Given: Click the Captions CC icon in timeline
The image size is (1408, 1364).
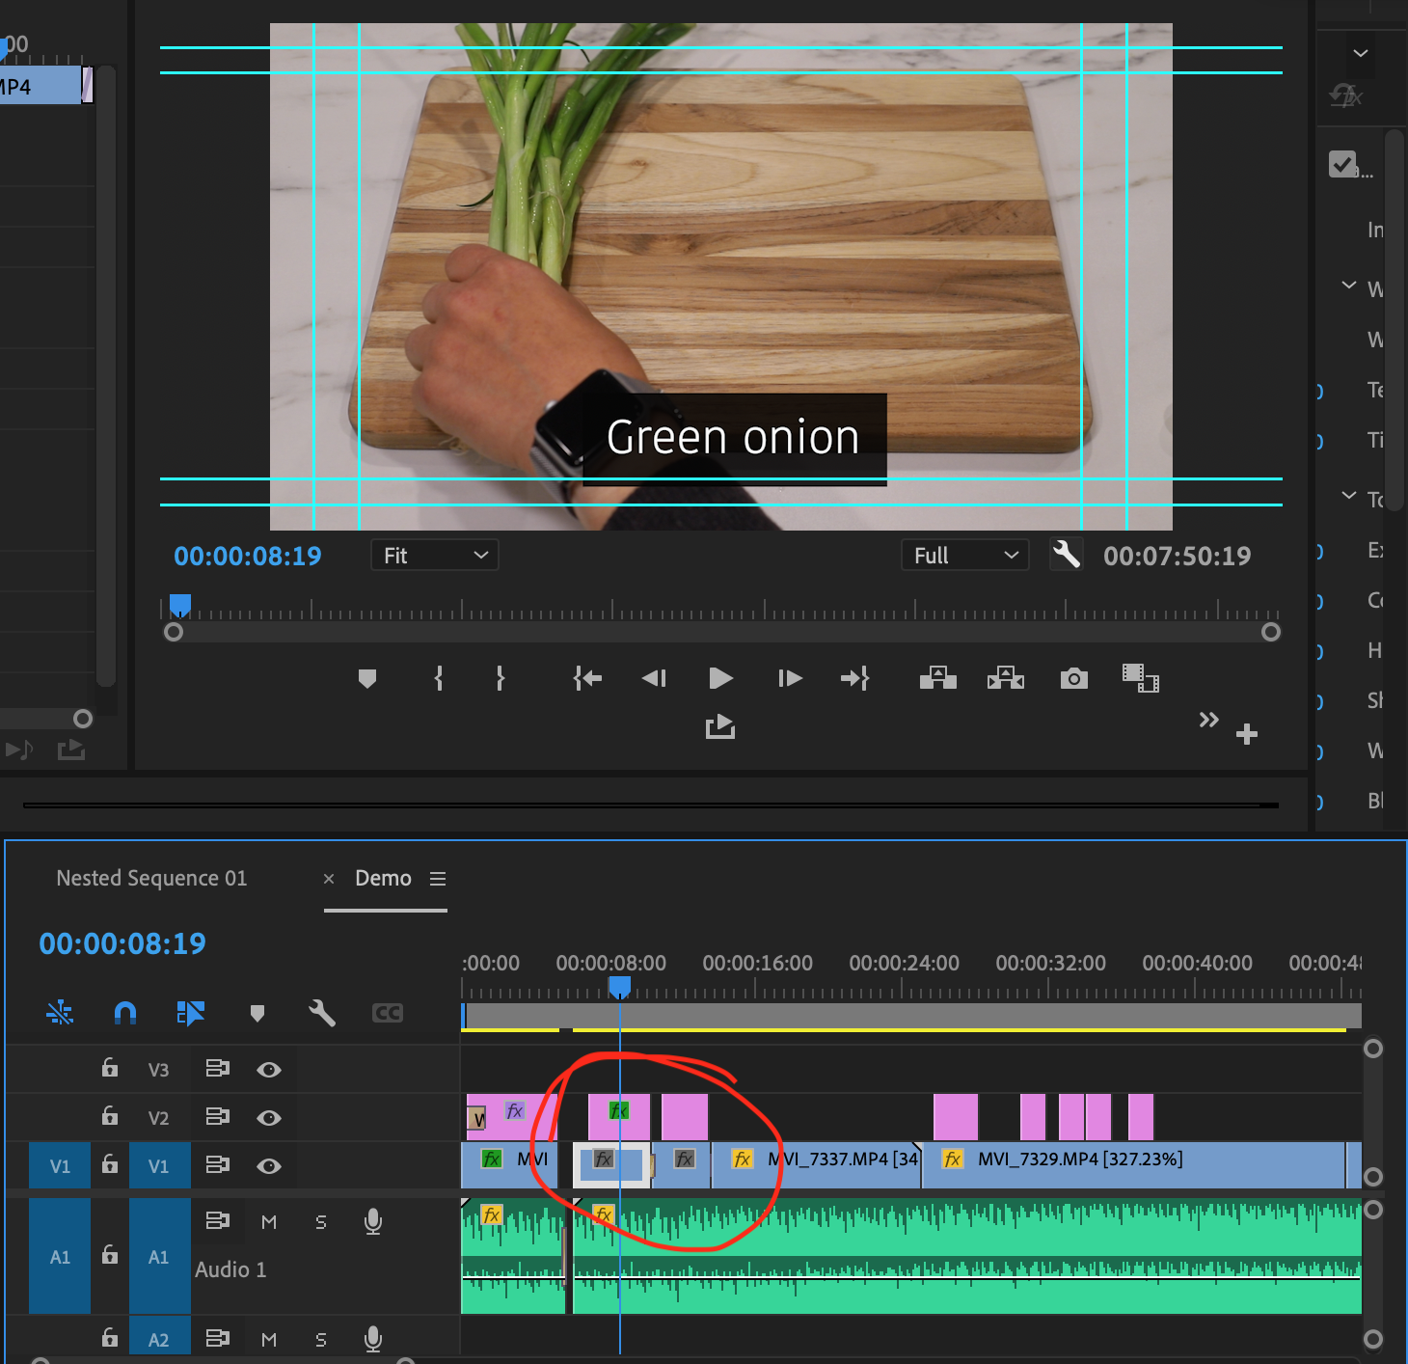Looking at the screenshot, I should pyautogui.click(x=386, y=1013).
